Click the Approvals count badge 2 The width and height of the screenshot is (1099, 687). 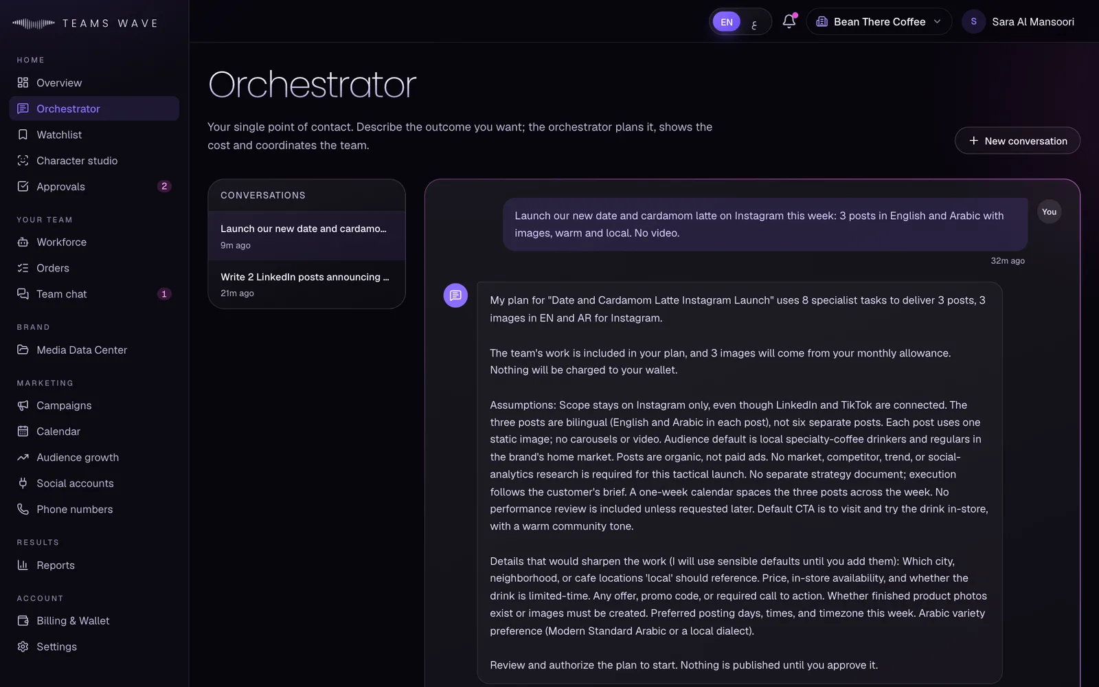[x=164, y=186]
